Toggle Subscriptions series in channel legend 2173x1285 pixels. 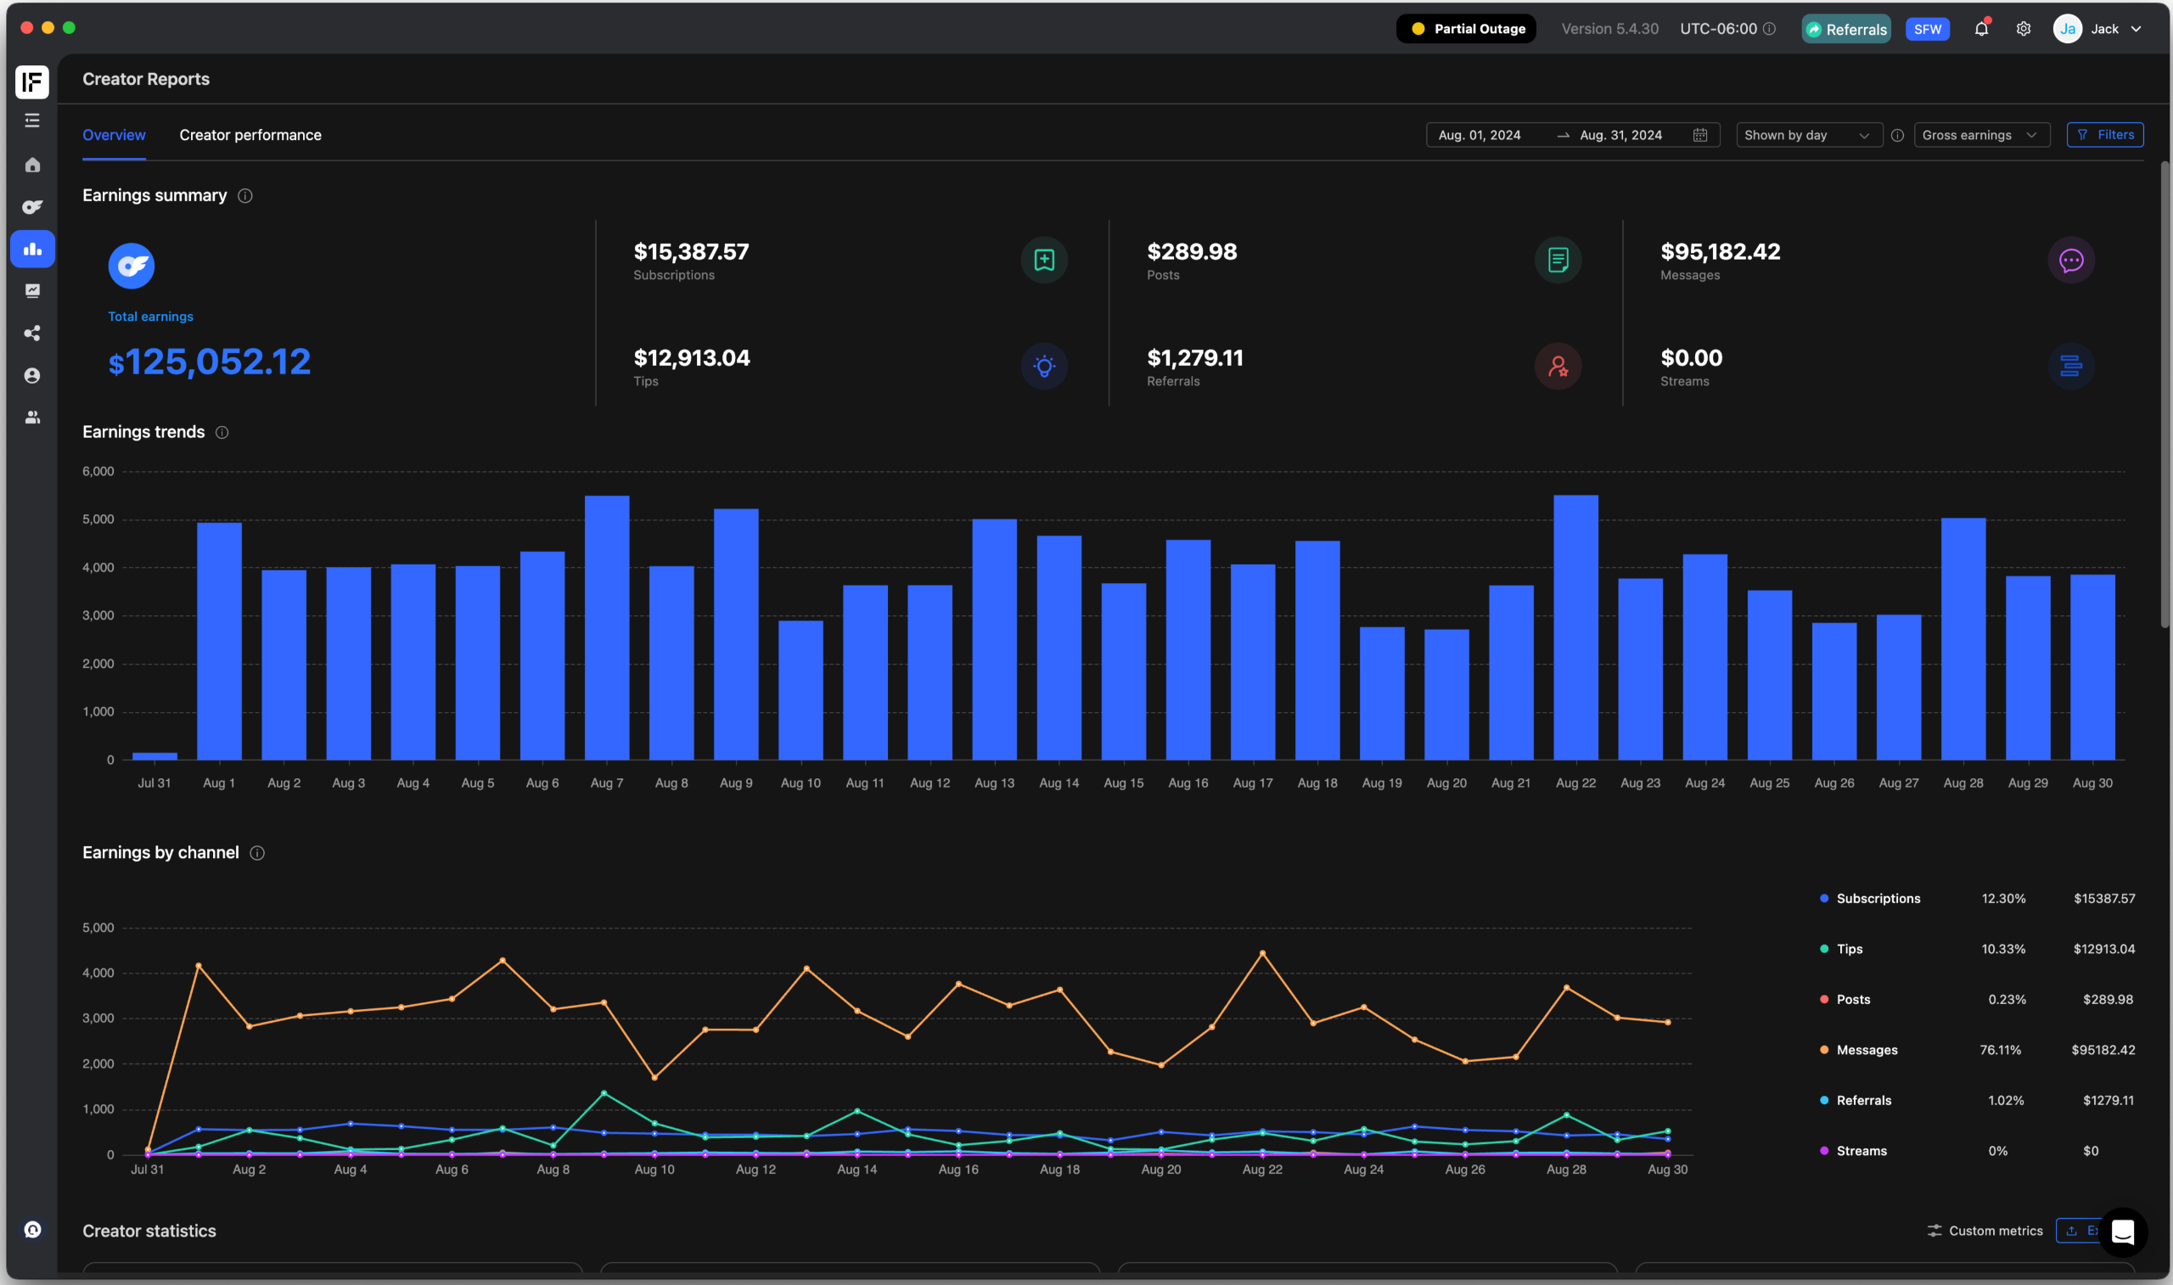[1877, 899]
